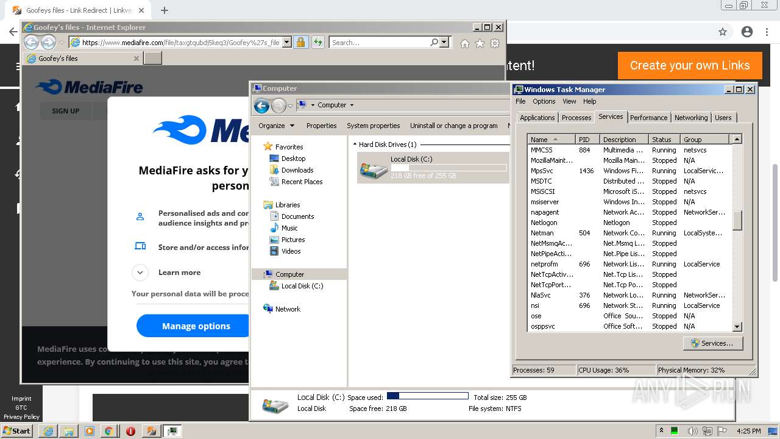Click the security lock icon in Internet Explorer
Screen dimensions: 780x439
click(300, 42)
